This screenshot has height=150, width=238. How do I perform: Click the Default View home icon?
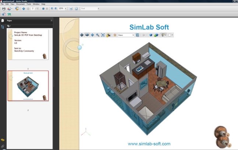click(115, 35)
